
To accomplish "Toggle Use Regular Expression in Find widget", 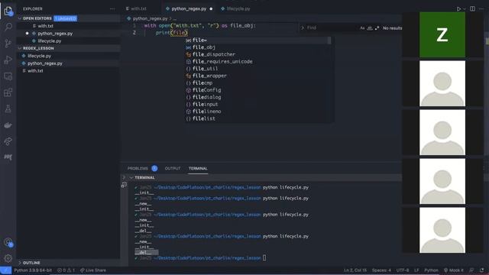I will click(x=377, y=28).
